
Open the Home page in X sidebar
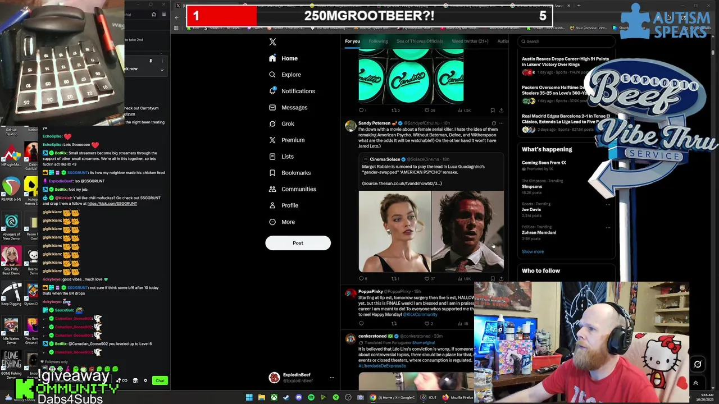point(284,58)
